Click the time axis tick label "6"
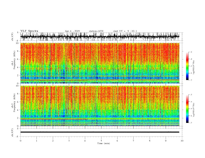205x158 pixels. click(x=118, y=141)
